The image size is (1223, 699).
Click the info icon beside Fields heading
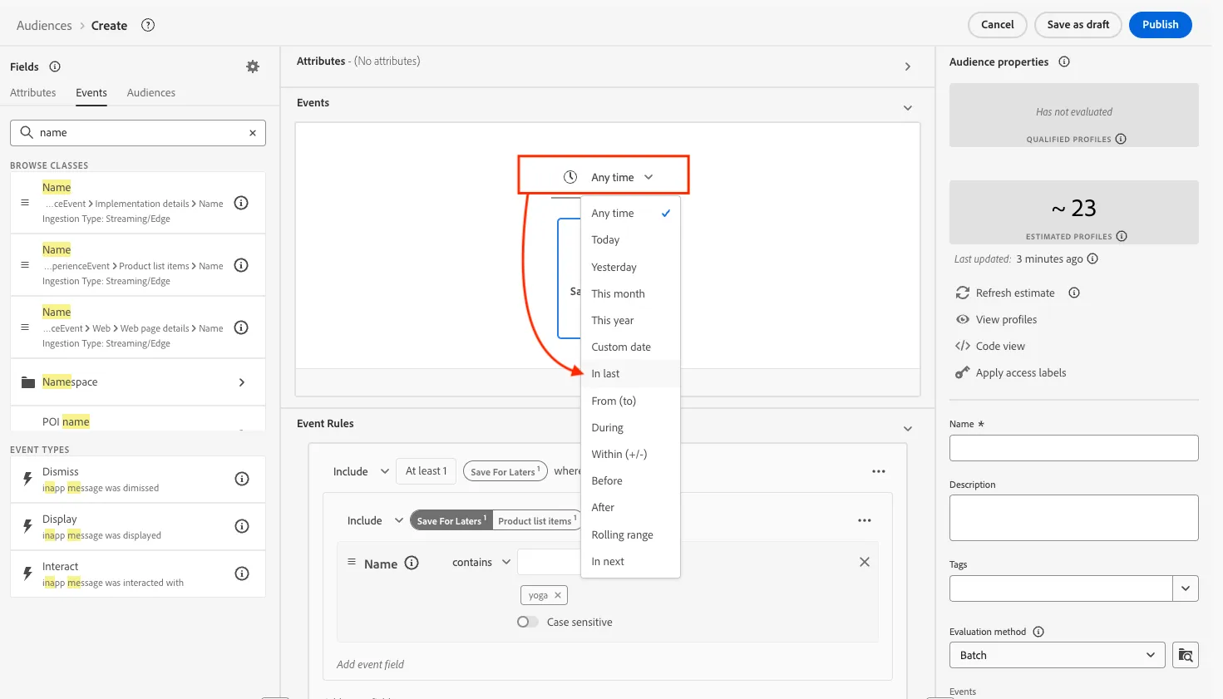tap(55, 66)
